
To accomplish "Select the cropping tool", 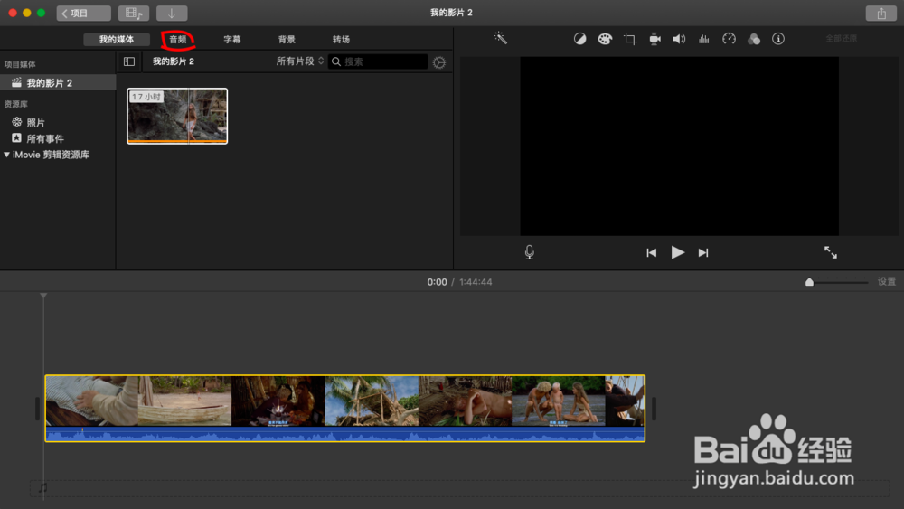I will tap(629, 39).
